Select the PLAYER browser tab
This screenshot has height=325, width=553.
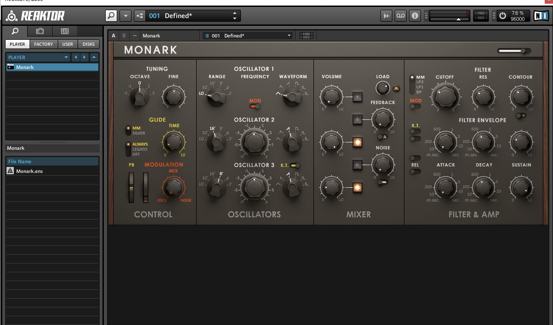17,44
